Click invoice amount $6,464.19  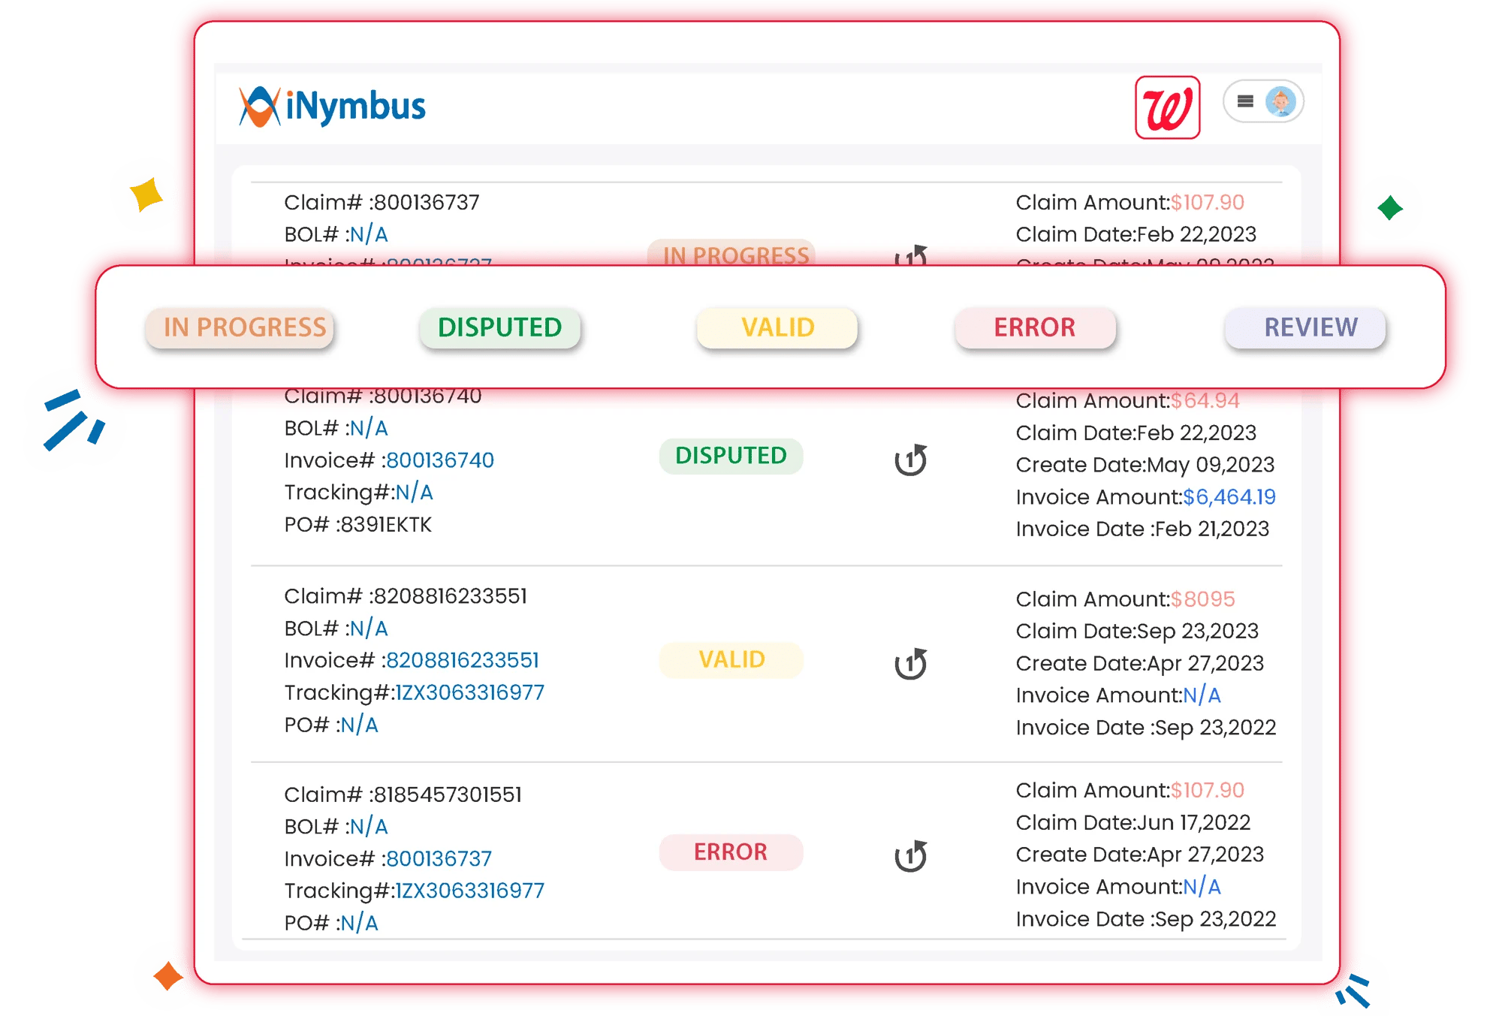(x=1229, y=497)
